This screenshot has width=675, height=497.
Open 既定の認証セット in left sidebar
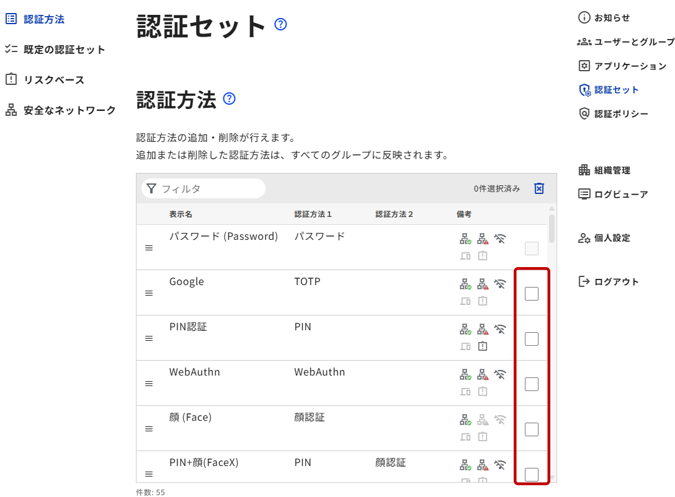click(65, 50)
